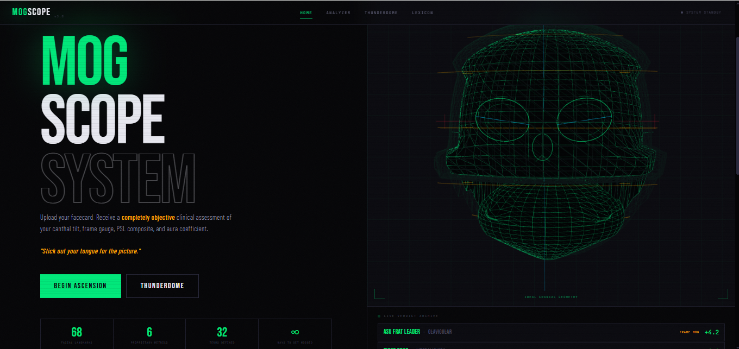The image size is (739, 349).
Task: Click the '68 facial landmarks' stat tile
Action: [77, 334]
